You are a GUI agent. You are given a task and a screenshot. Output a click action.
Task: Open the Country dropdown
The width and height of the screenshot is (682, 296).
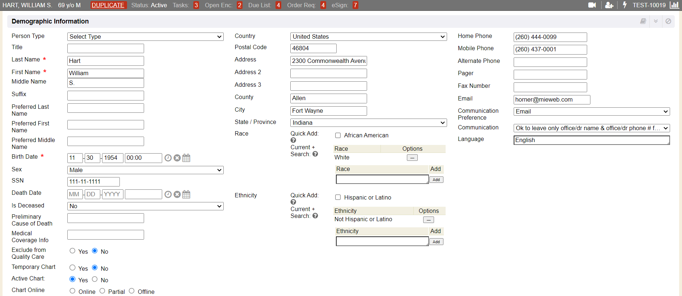click(369, 37)
